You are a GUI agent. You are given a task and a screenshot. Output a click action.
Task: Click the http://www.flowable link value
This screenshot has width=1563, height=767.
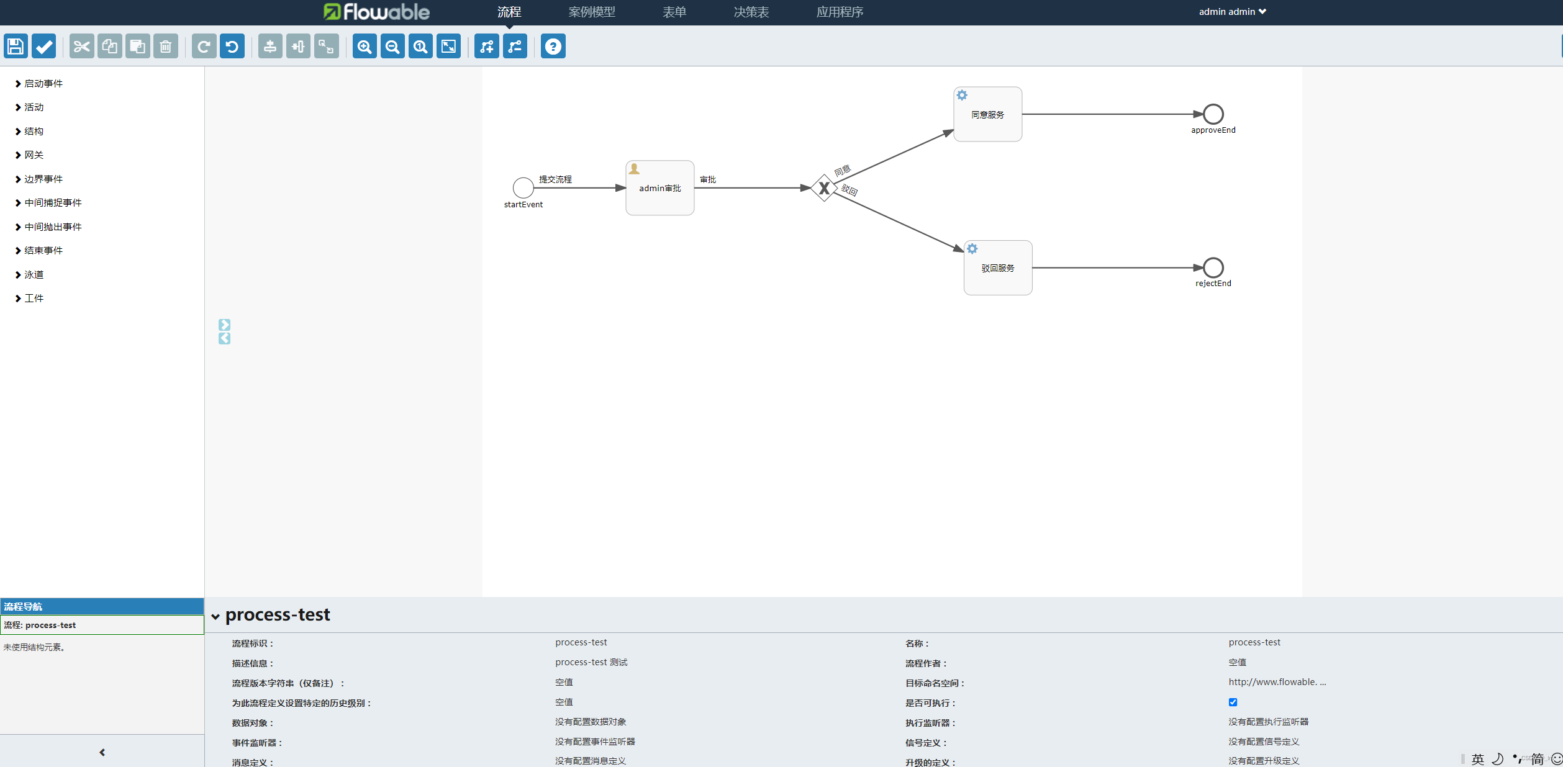point(1277,681)
